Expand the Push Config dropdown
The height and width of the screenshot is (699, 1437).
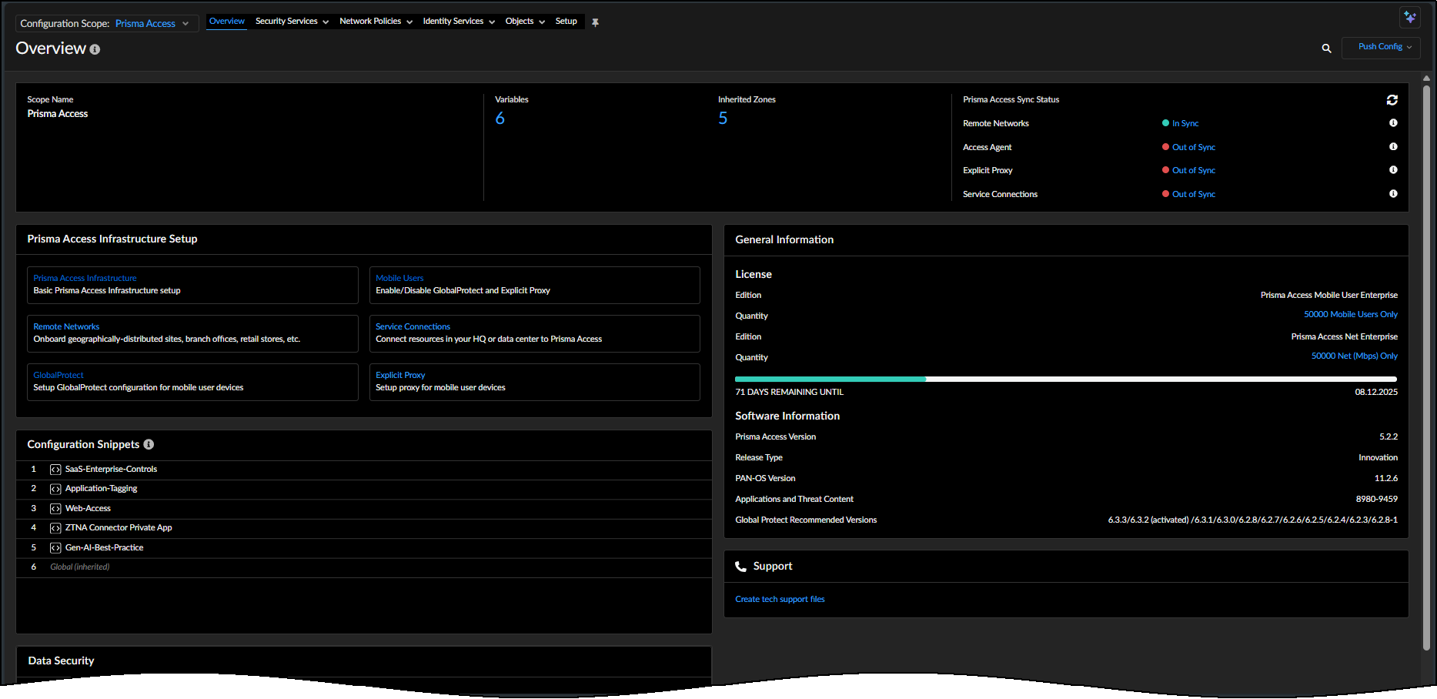(1384, 47)
